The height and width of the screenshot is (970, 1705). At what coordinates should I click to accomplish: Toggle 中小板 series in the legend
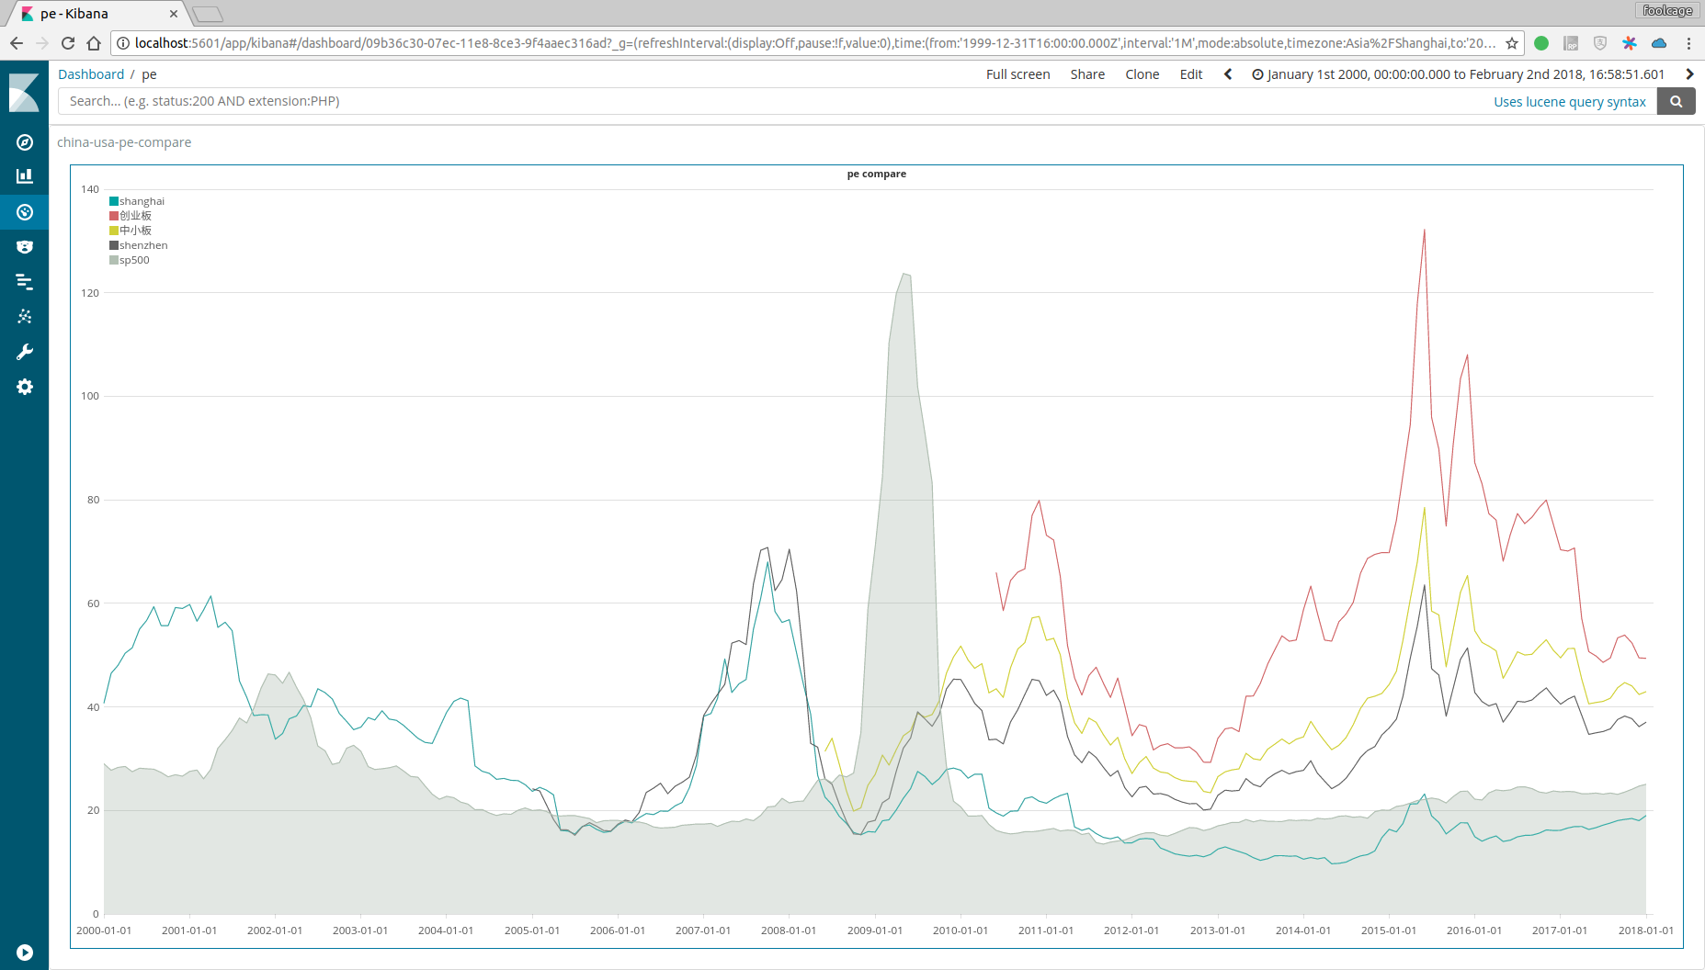(131, 231)
